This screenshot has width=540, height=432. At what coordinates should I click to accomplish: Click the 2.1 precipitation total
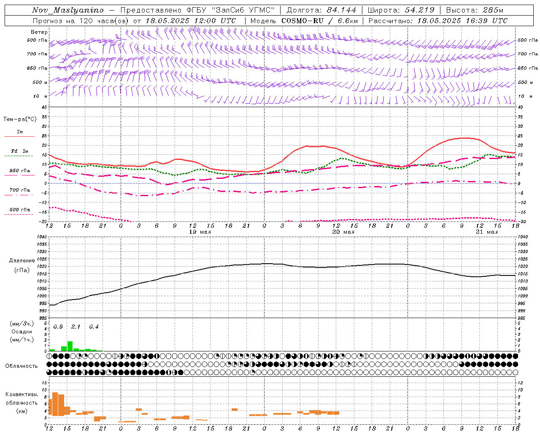pos(76,327)
